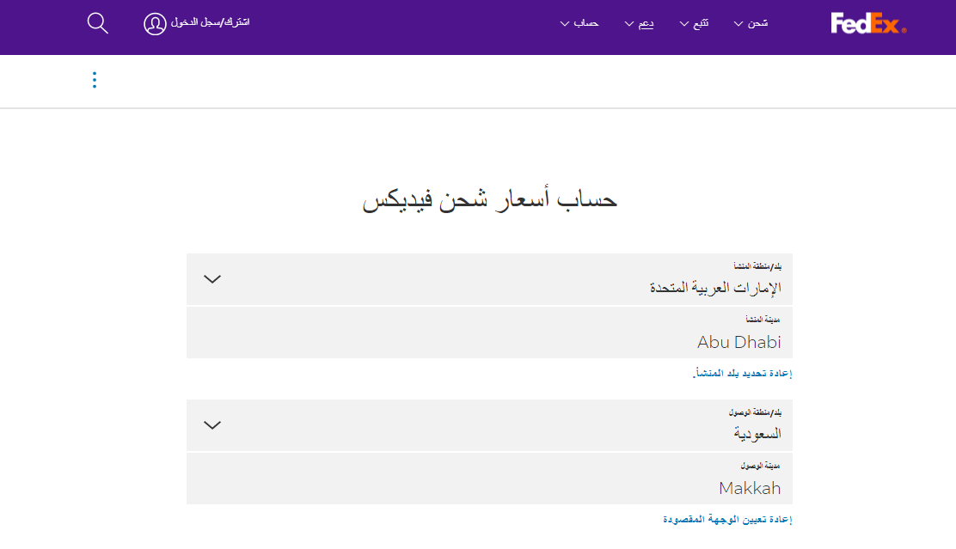Click chevron next to حساب menu
The width and height of the screenshot is (956, 549).
click(565, 24)
